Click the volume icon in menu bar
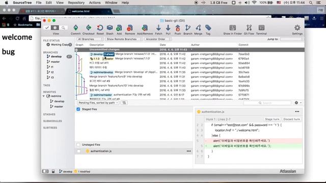The width and height of the screenshot is (326, 183). (247, 3)
